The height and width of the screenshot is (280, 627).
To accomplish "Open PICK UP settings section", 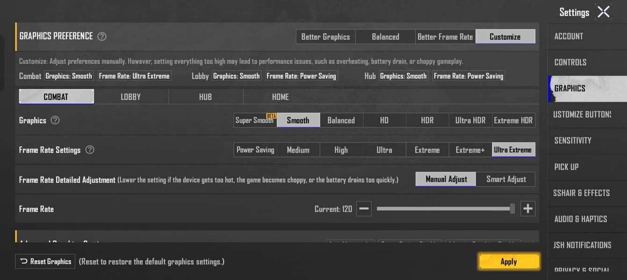I will point(587,167).
